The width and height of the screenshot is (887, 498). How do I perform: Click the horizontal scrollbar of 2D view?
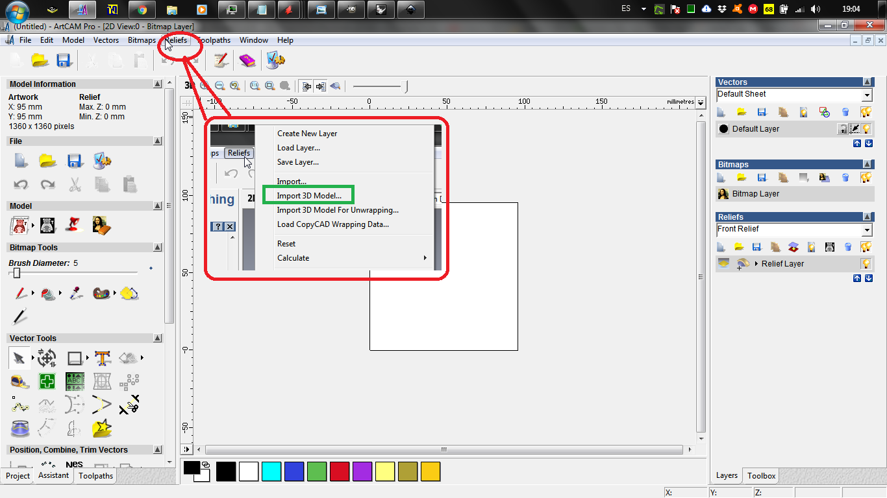(x=444, y=449)
